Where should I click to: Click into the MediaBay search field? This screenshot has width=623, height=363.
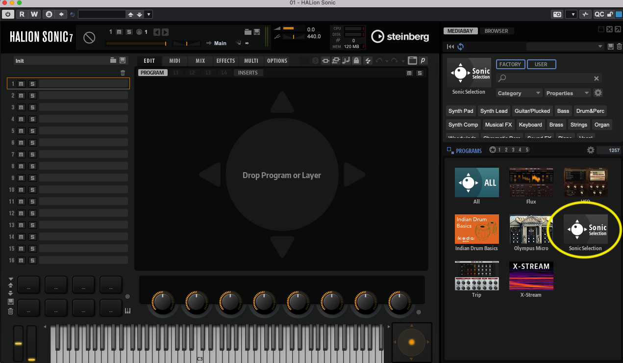(548, 78)
